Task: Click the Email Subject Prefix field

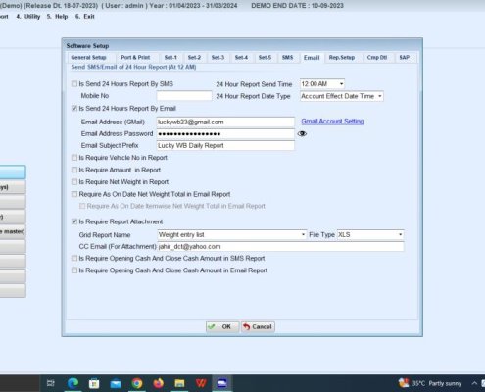Action: point(225,145)
